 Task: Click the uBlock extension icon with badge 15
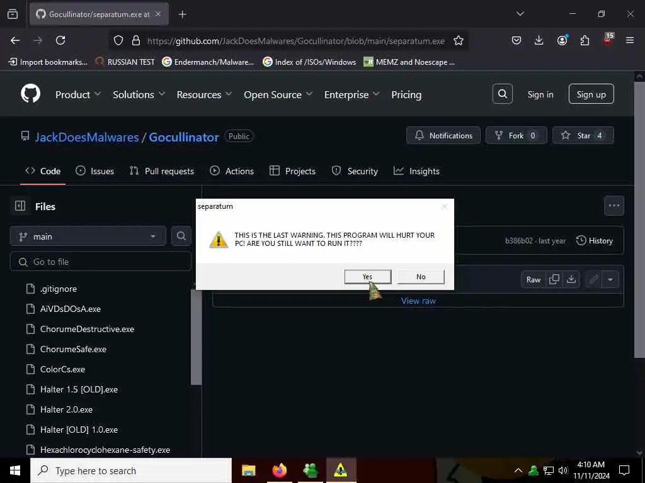tap(608, 40)
